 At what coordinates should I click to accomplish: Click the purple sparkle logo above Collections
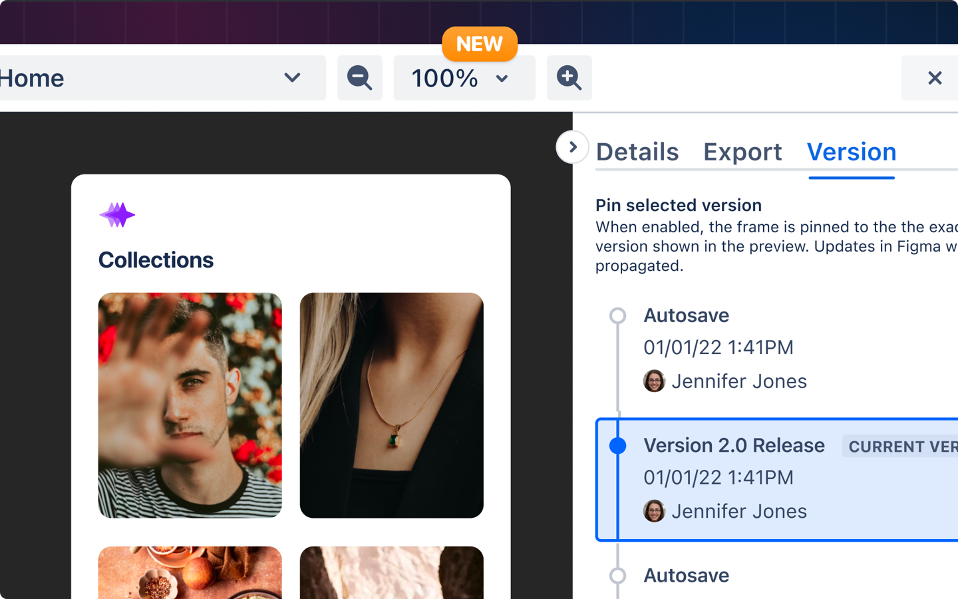click(117, 214)
